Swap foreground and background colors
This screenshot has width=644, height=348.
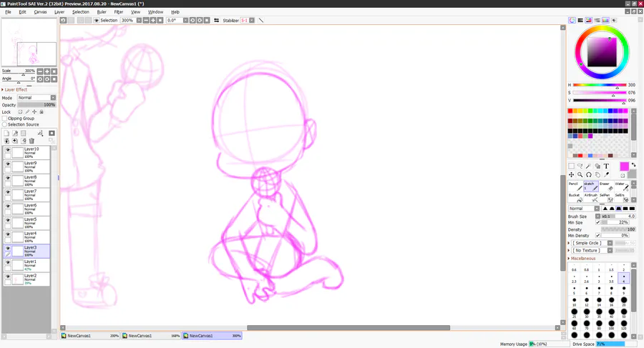[x=633, y=164]
